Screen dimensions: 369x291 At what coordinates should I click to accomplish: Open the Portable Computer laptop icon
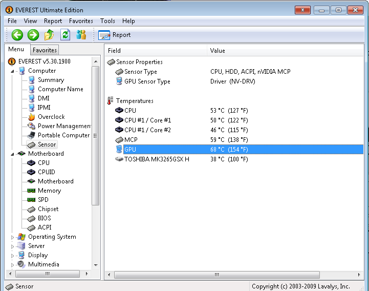(31, 135)
